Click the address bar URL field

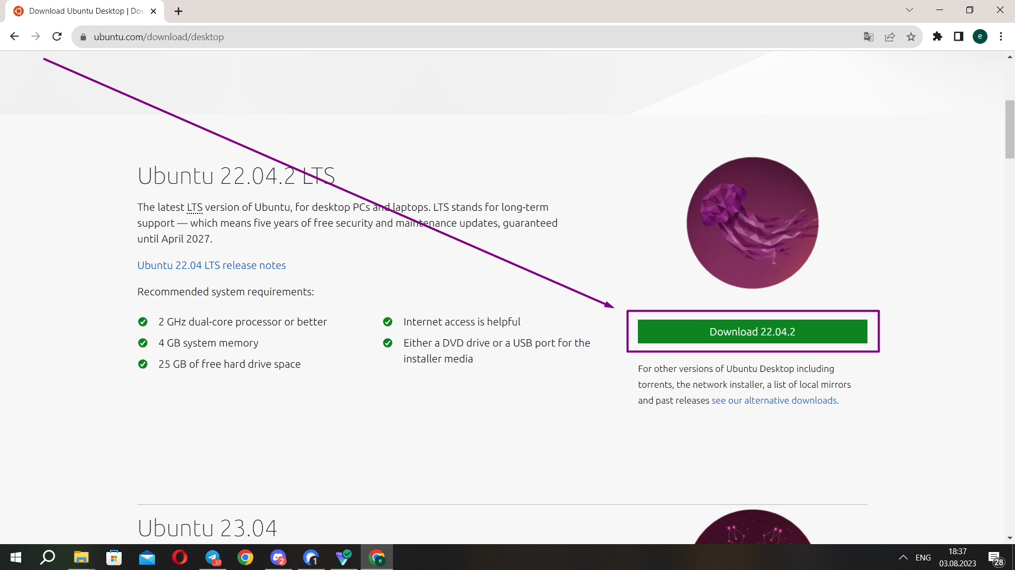pos(465,37)
